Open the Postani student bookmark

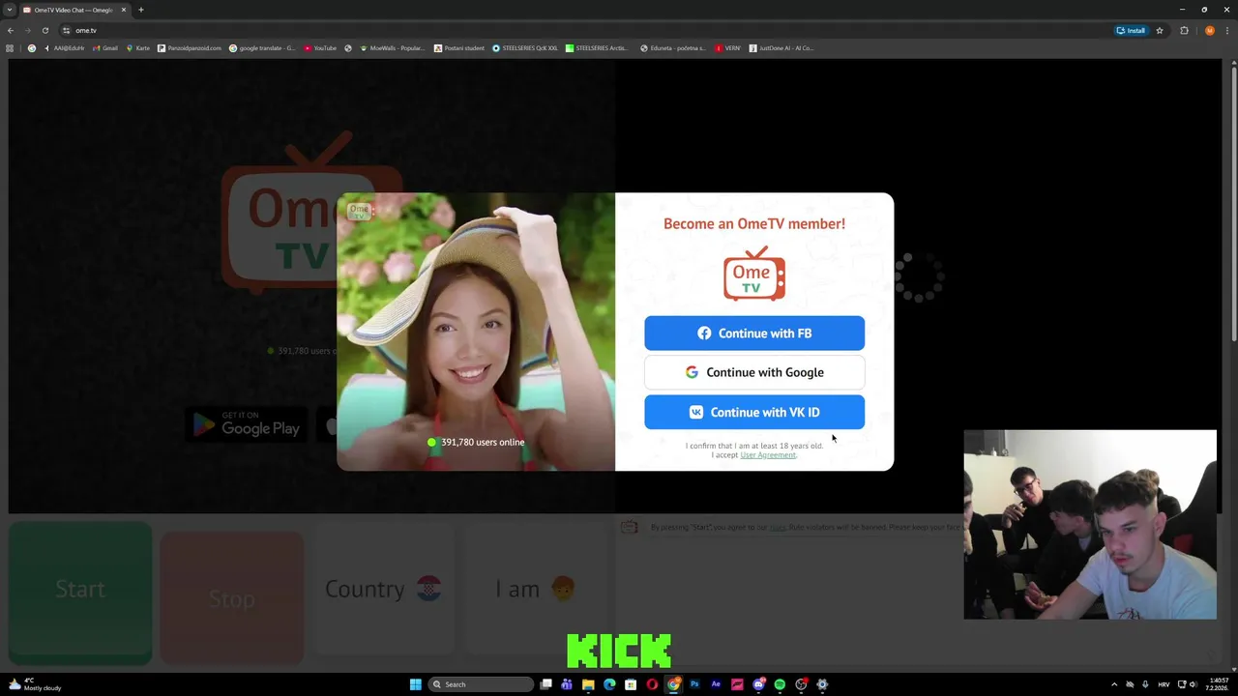click(x=459, y=48)
